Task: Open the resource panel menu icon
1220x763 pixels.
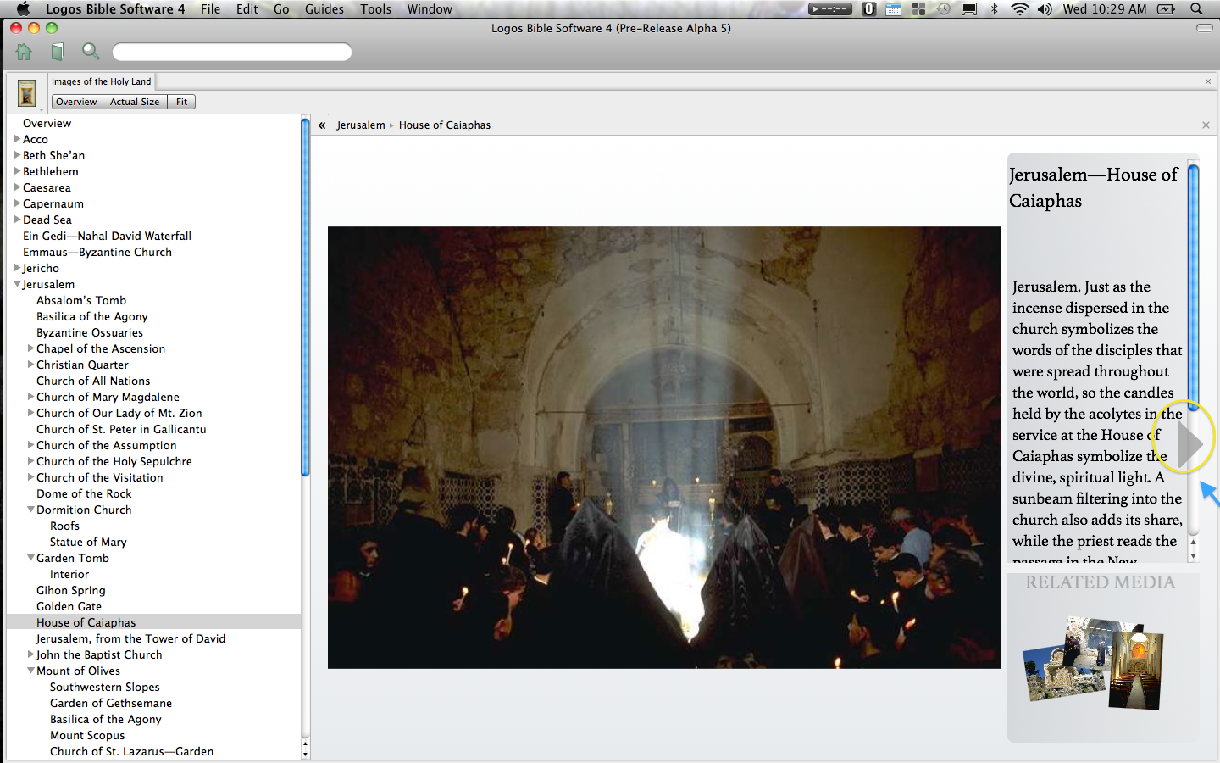Action: coord(27,93)
